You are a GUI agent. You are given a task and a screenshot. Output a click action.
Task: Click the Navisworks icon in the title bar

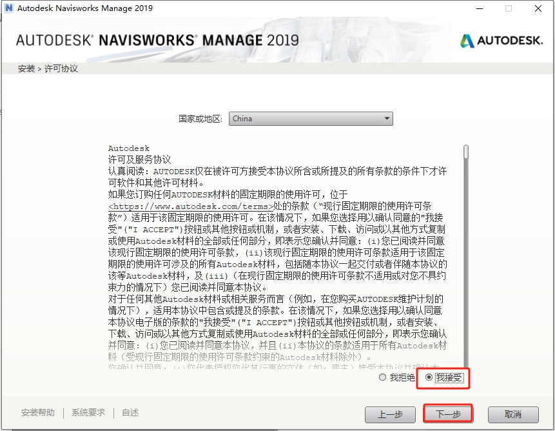pos(8,8)
